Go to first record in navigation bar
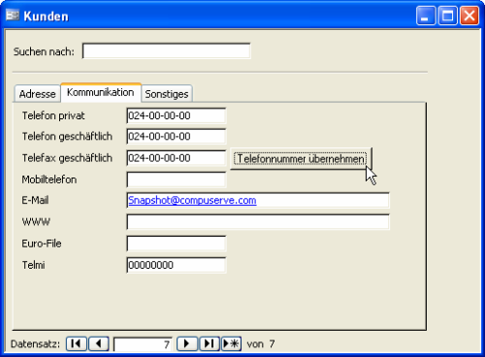 [x=77, y=343]
